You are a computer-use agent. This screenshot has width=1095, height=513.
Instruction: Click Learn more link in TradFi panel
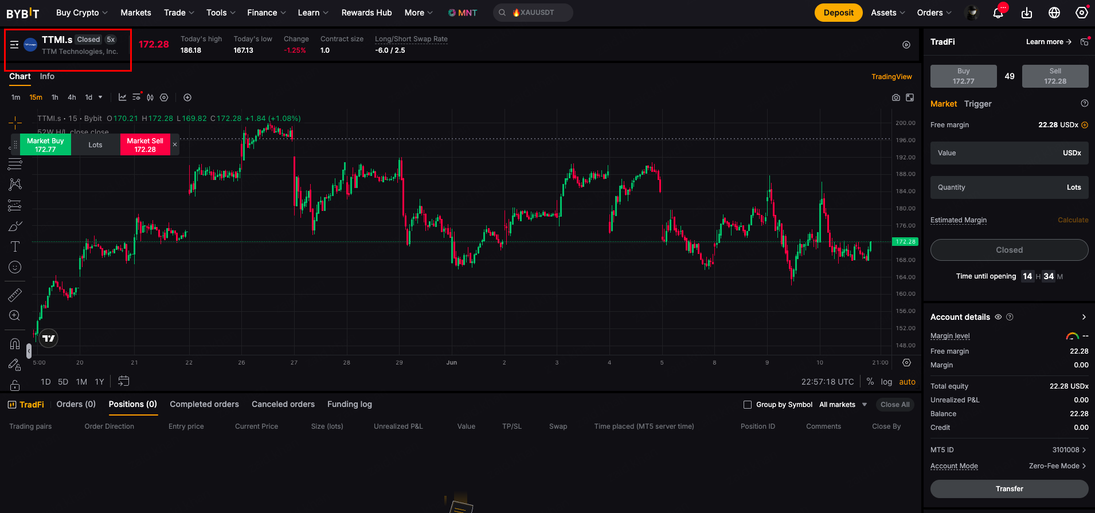coord(1049,42)
